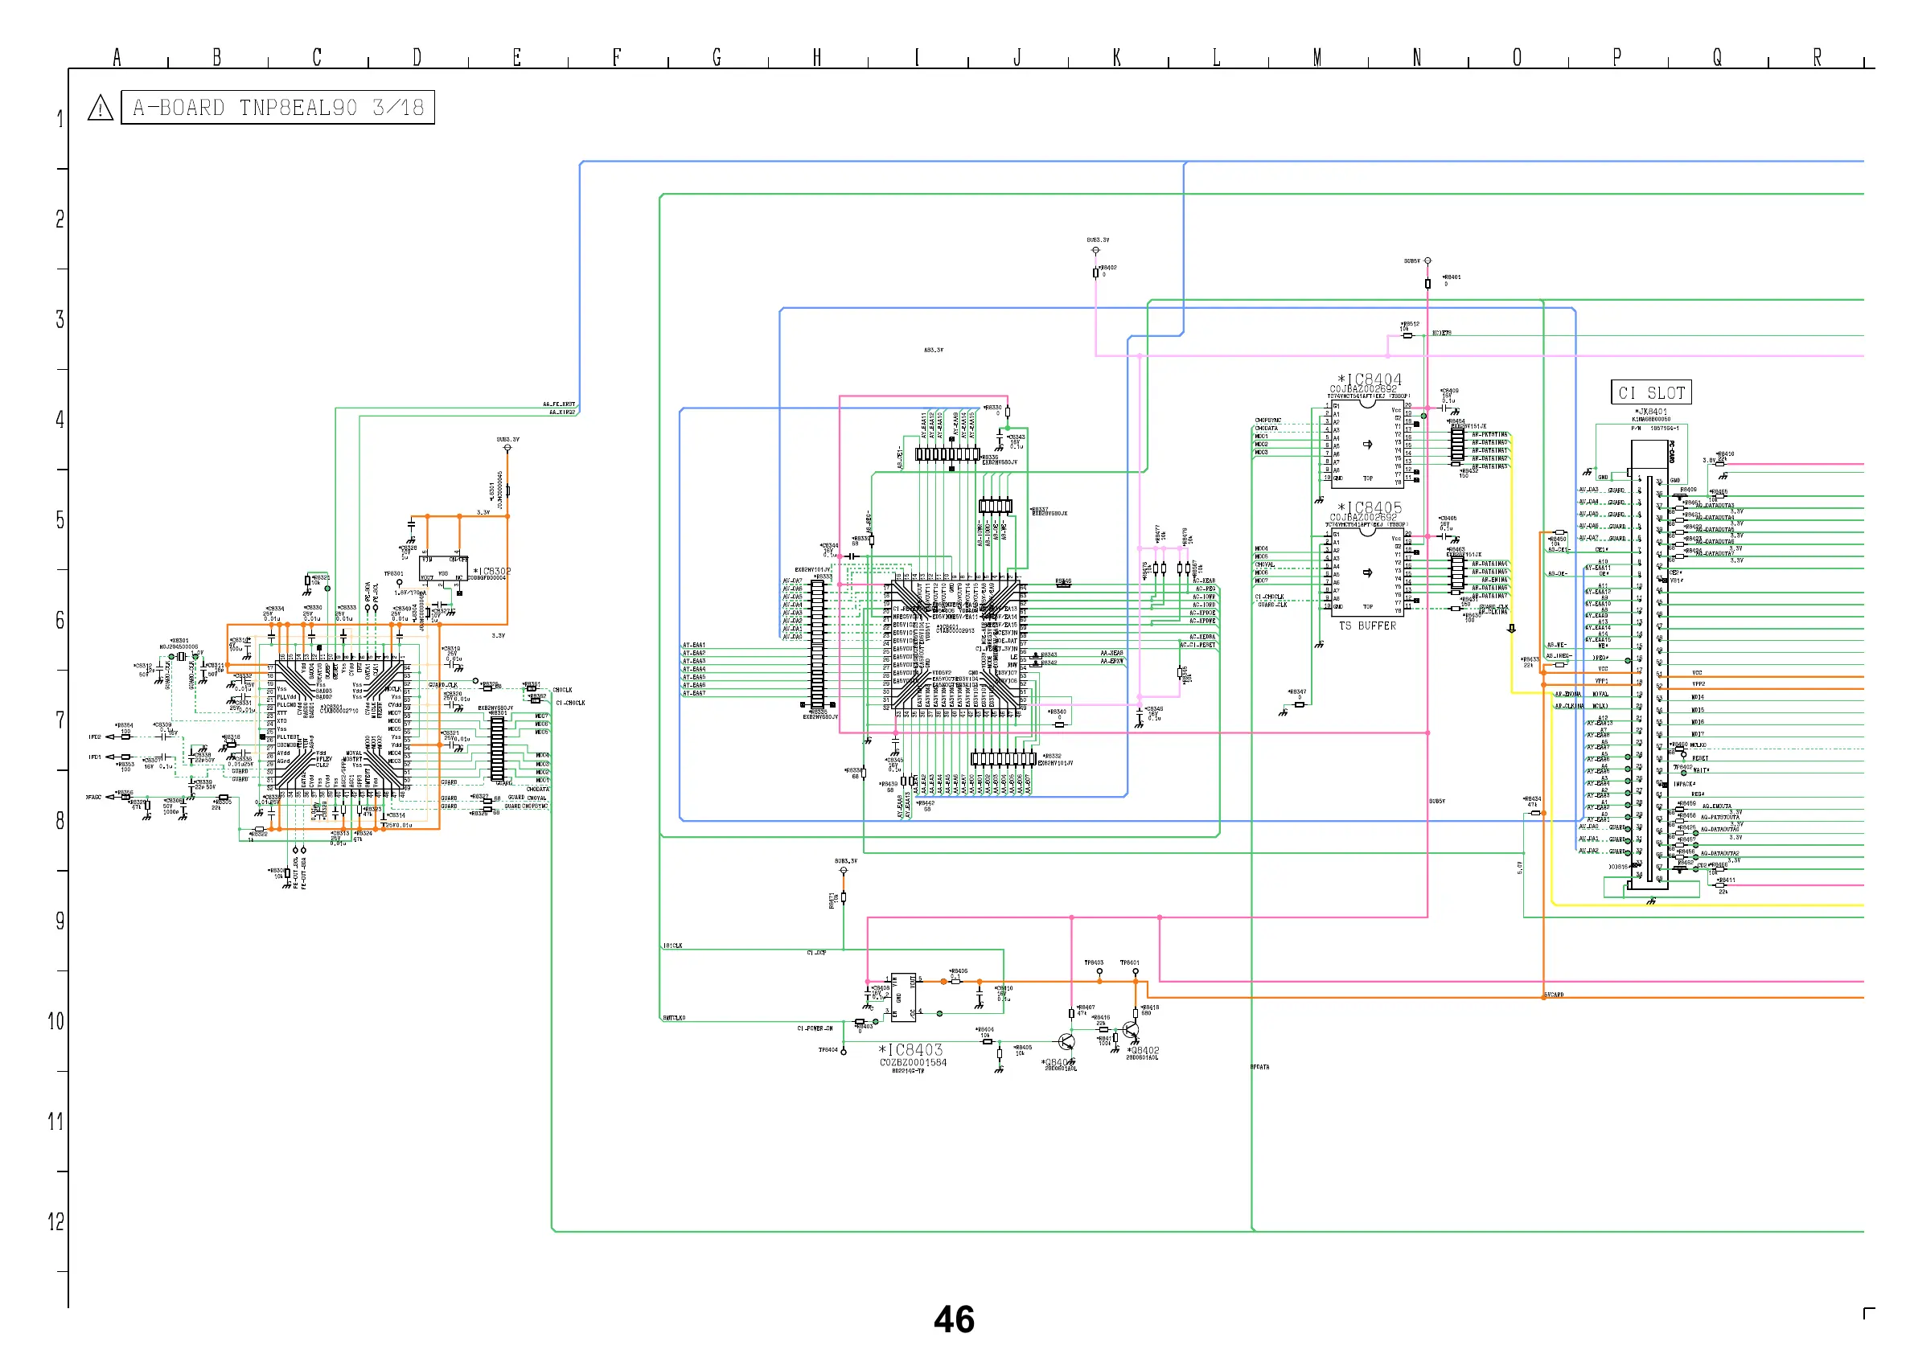Click the TP8401 test point circle
Viewport: 1910px width, 1354px height.
pyautogui.click(x=1135, y=971)
